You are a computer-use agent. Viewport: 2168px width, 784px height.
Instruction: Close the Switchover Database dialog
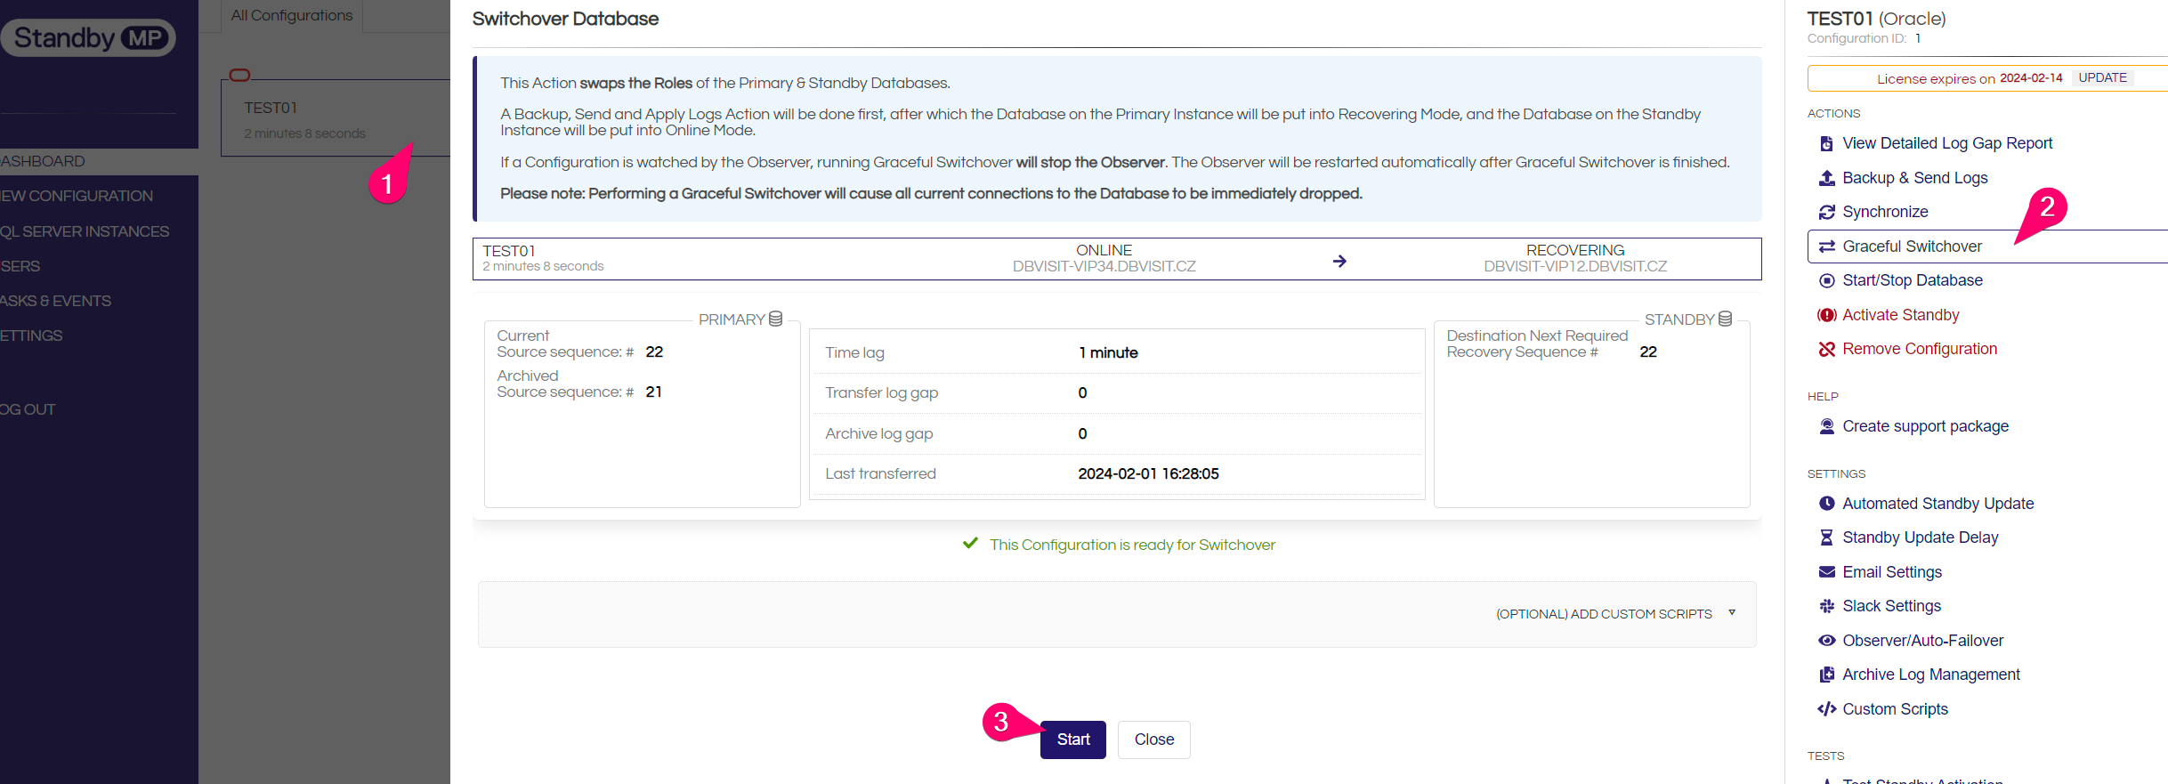click(x=1154, y=740)
